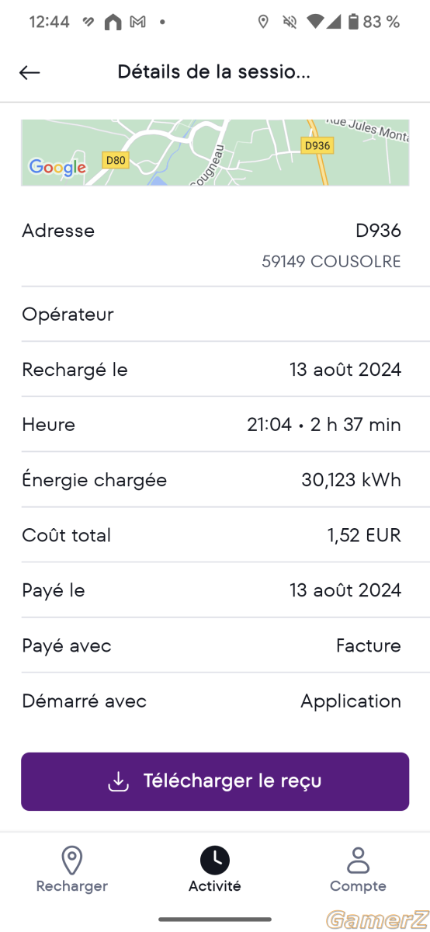This screenshot has width=430, height=932.
Task: Tap the Coût total 1,52 EUR row
Action: point(215,535)
